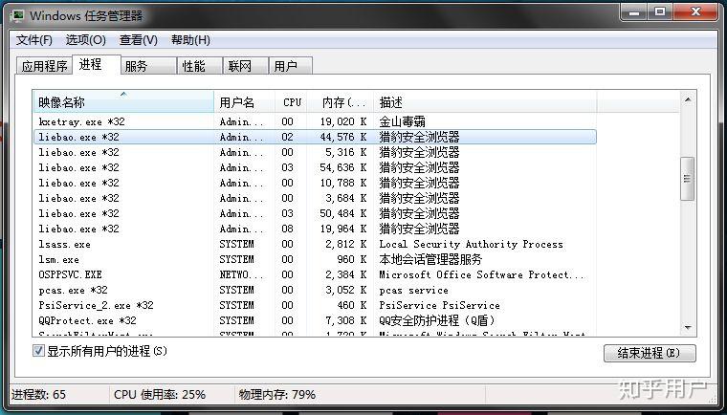Click PsiService PsiService description cell
The image size is (727, 415).
[439, 306]
